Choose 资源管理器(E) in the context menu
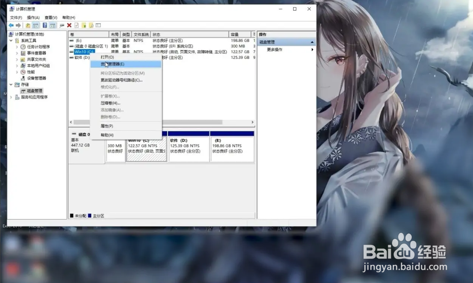The width and height of the screenshot is (473, 283). click(x=126, y=64)
